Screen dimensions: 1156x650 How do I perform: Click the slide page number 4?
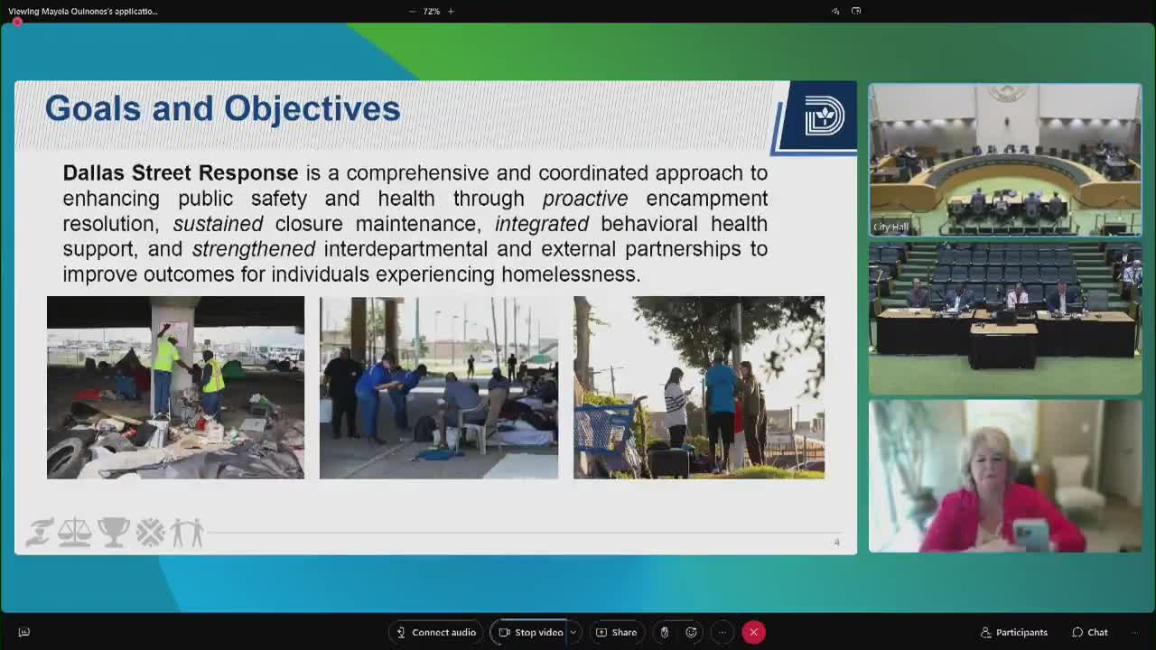coord(836,542)
